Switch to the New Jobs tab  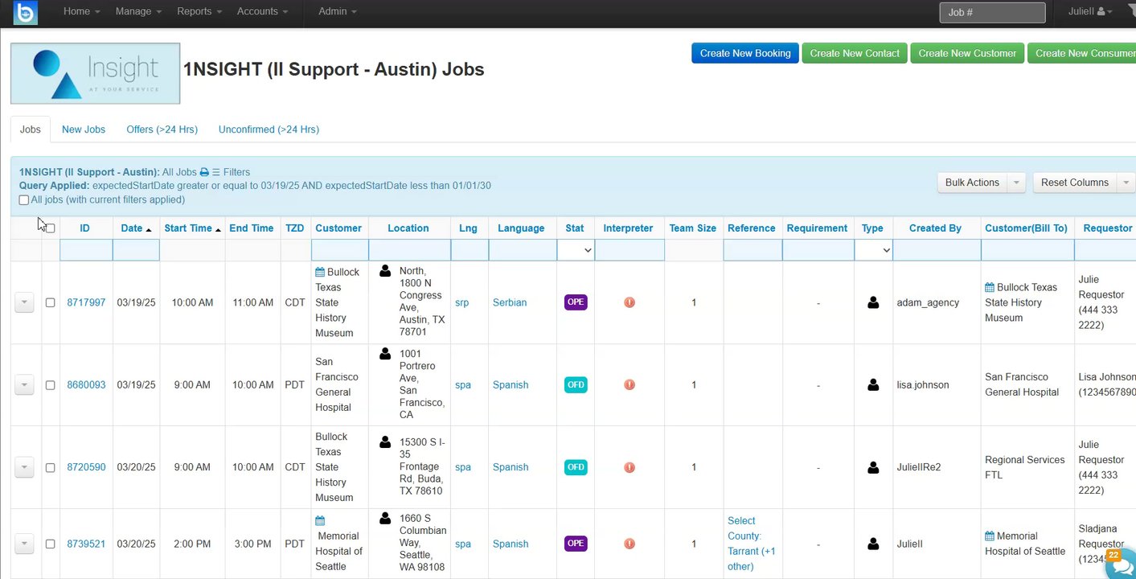(84, 129)
